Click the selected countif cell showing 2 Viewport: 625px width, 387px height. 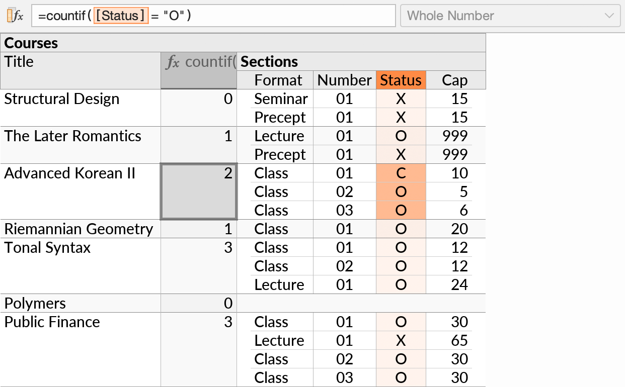point(198,191)
